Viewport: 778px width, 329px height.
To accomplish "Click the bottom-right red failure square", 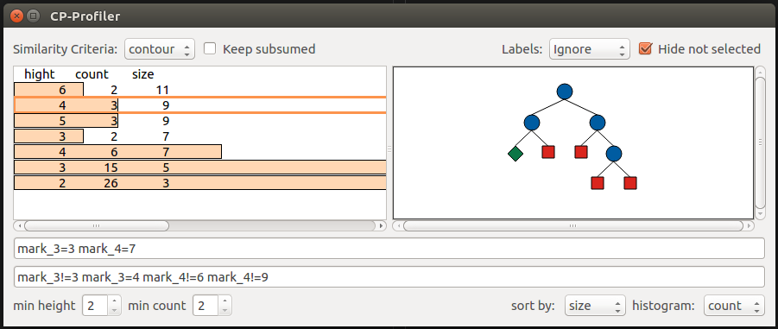I will 630,183.
